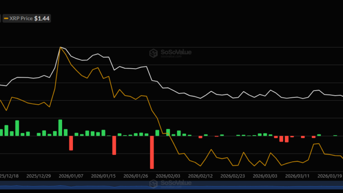Viewport: 343px width, 193px height.
Task: Select the 2026/02/03 date label
Action: click(168, 176)
